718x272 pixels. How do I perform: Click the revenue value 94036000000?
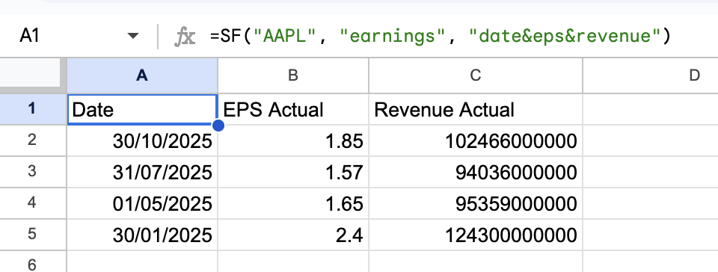coord(476,172)
